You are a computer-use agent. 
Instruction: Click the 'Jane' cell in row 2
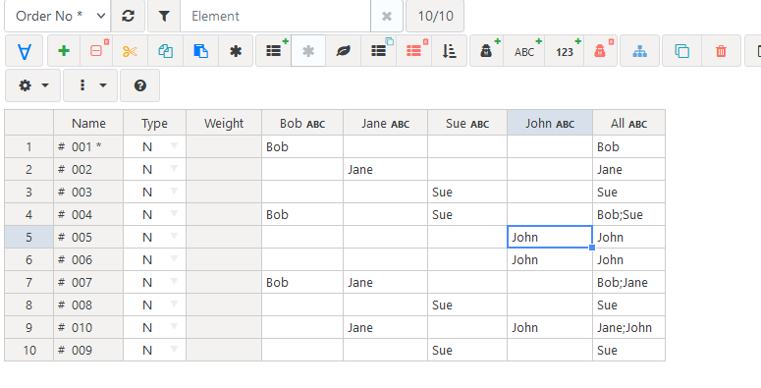385,170
